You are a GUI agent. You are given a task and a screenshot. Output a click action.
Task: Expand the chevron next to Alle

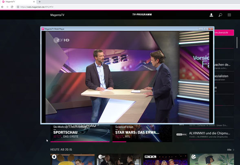pos(233,150)
